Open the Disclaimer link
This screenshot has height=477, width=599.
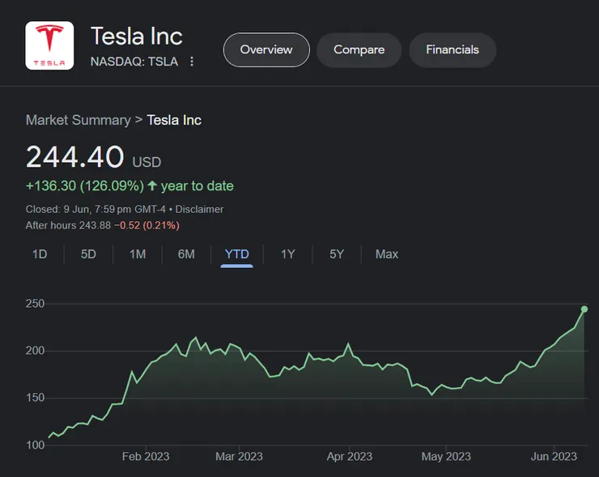199,209
